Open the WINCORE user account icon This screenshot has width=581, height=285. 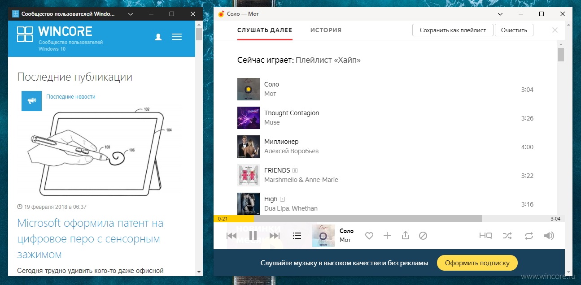tap(158, 37)
